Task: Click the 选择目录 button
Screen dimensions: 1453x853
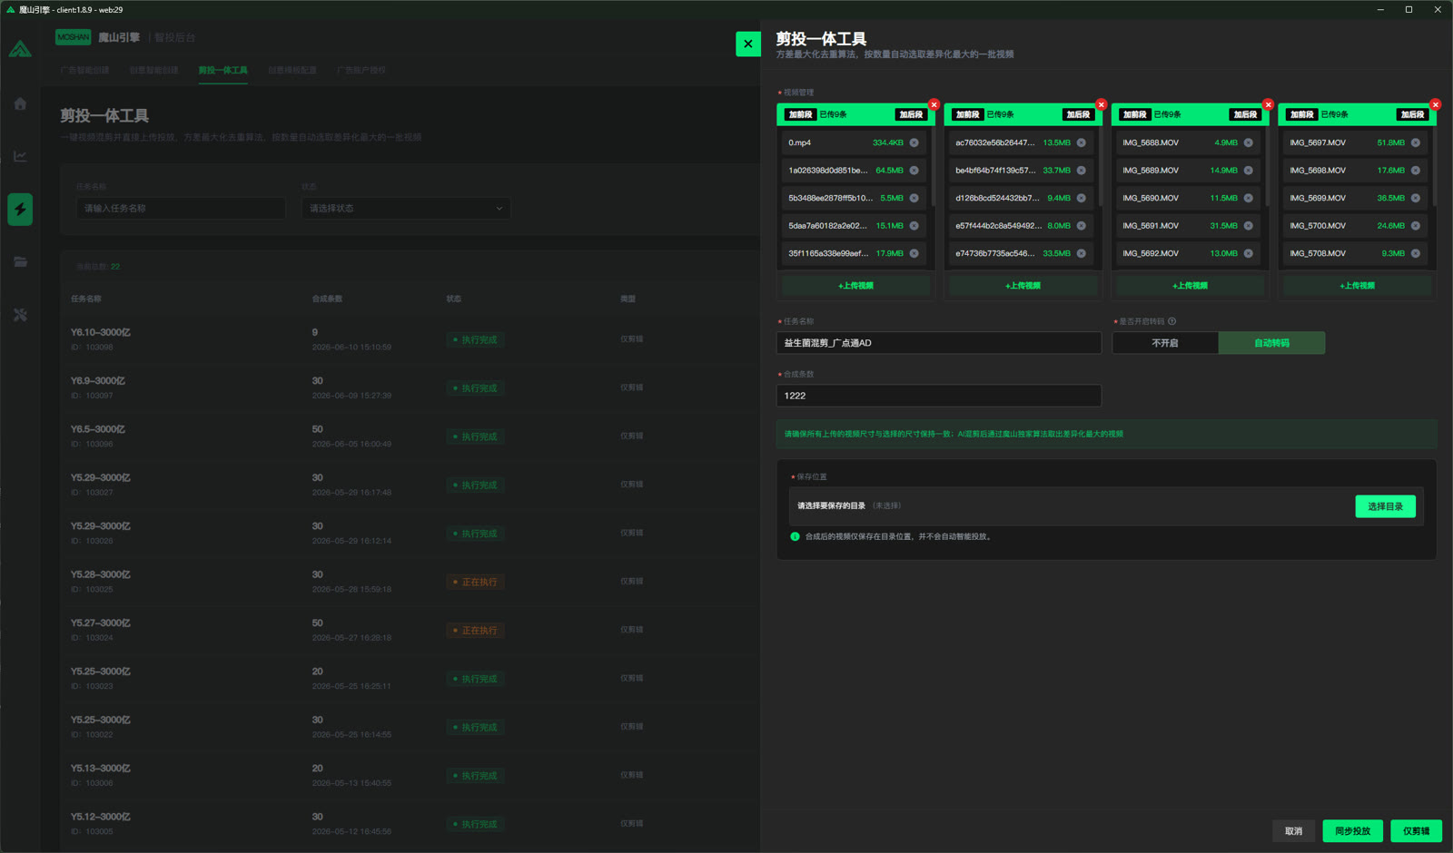Action: [x=1385, y=506]
